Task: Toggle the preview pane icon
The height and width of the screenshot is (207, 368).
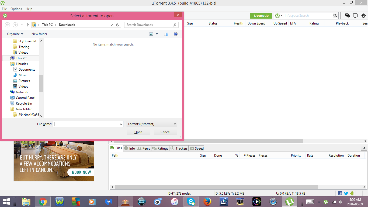Action: (166, 34)
